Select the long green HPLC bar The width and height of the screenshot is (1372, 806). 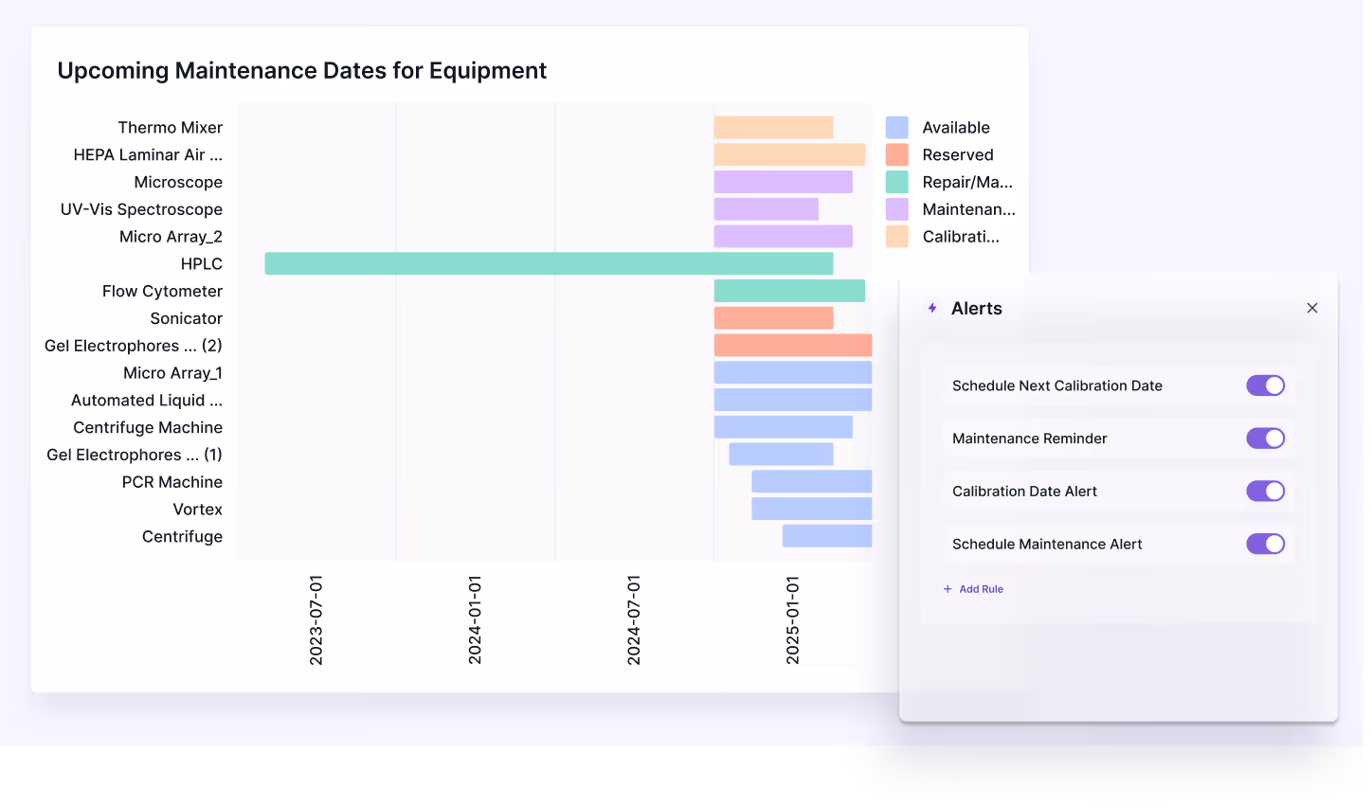point(548,263)
